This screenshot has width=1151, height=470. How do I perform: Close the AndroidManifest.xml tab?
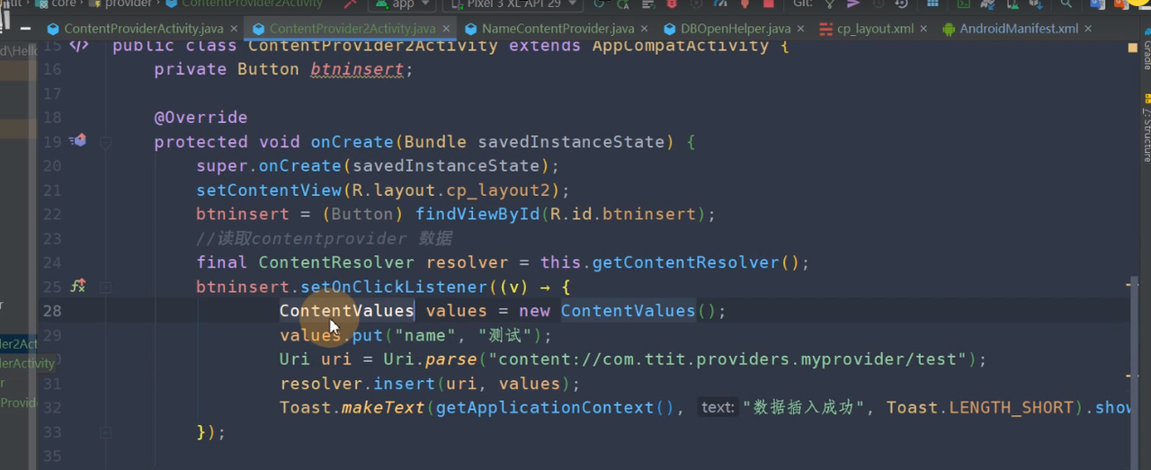[1088, 30]
